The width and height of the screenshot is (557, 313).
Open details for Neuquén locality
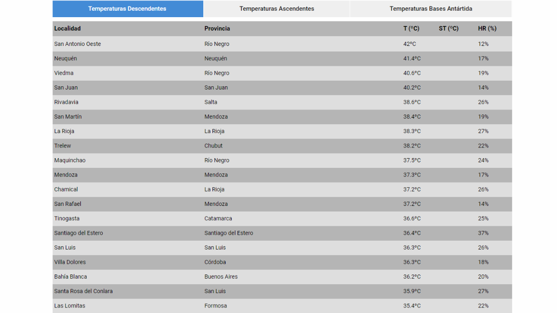(186, 58)
